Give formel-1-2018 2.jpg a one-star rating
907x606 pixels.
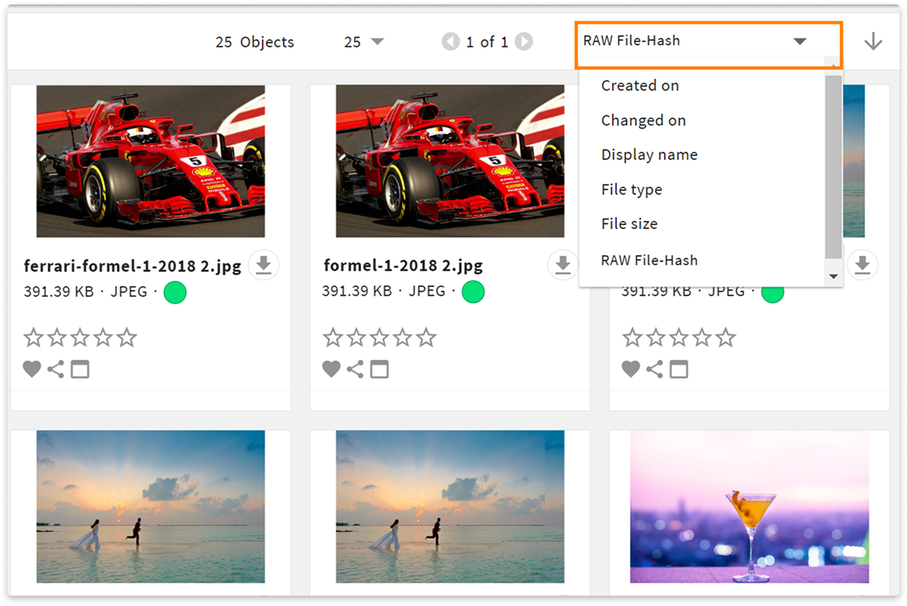[333, 338]
